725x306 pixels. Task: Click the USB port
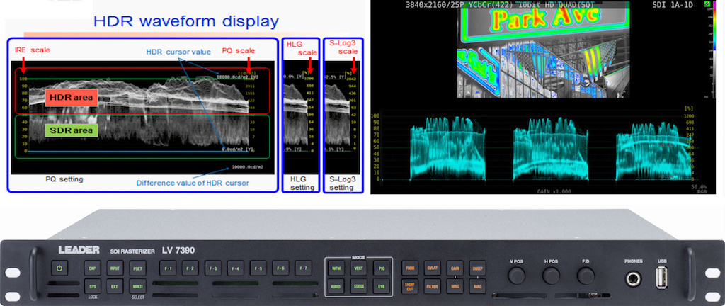click(x=662, y=278)
